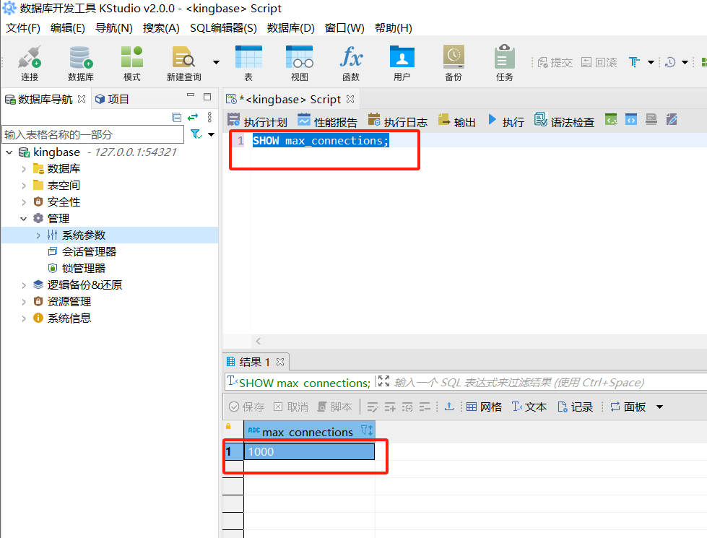Click 提交 (Commit) in the toolbar
The width and height of the screenshot is (707, 538).
[555, 61]
